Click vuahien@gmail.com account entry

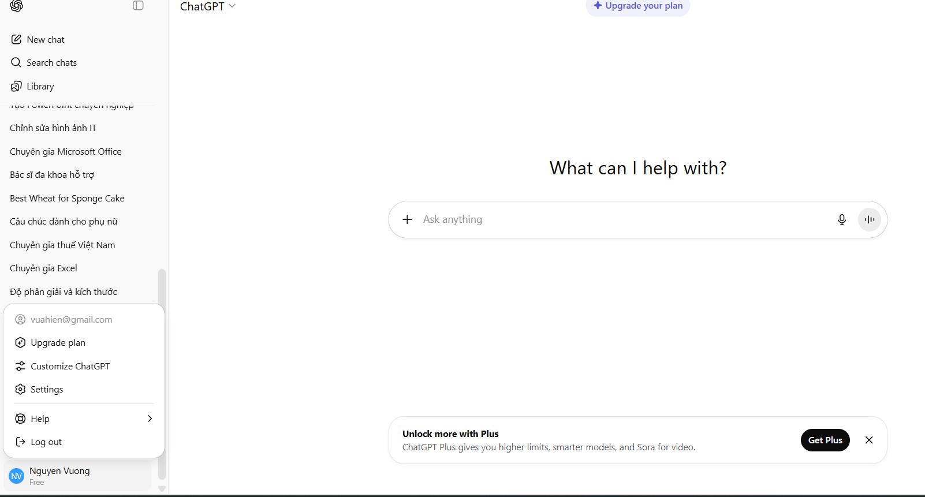pyautogui.click(x=84, y=319)
